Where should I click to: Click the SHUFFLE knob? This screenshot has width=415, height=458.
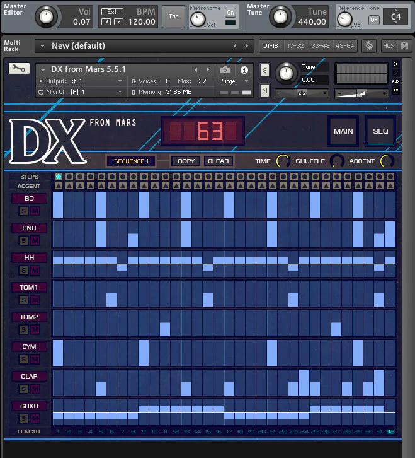337,161
